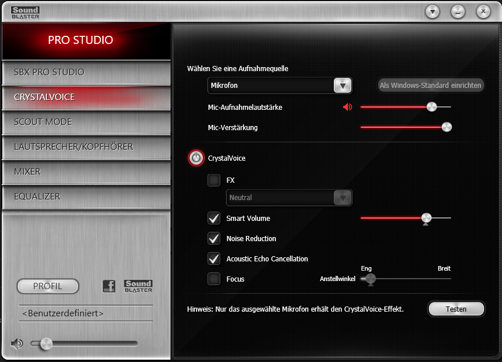Viewport: 502px width, 362px height.
Task: Open the SBX PRO STUDIO tab
Action: tap(86, 72)
